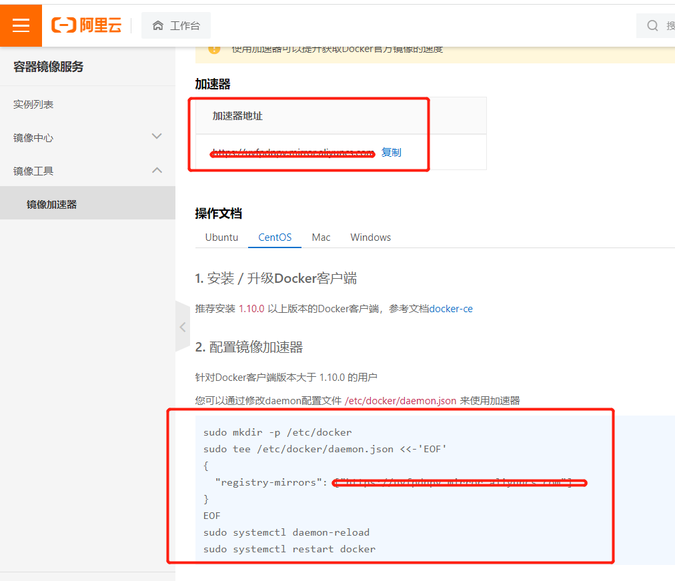The height and width of the screenshot is (581, 675).
Task: Switch to the Mac tab
Action: pyautogui.click(x=321, y=237)
